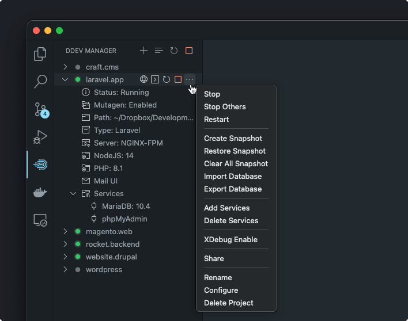Collapse the Services node
The width and height of the screenshot is (408, 321).
pyautogui.click(x=73, y=193)
